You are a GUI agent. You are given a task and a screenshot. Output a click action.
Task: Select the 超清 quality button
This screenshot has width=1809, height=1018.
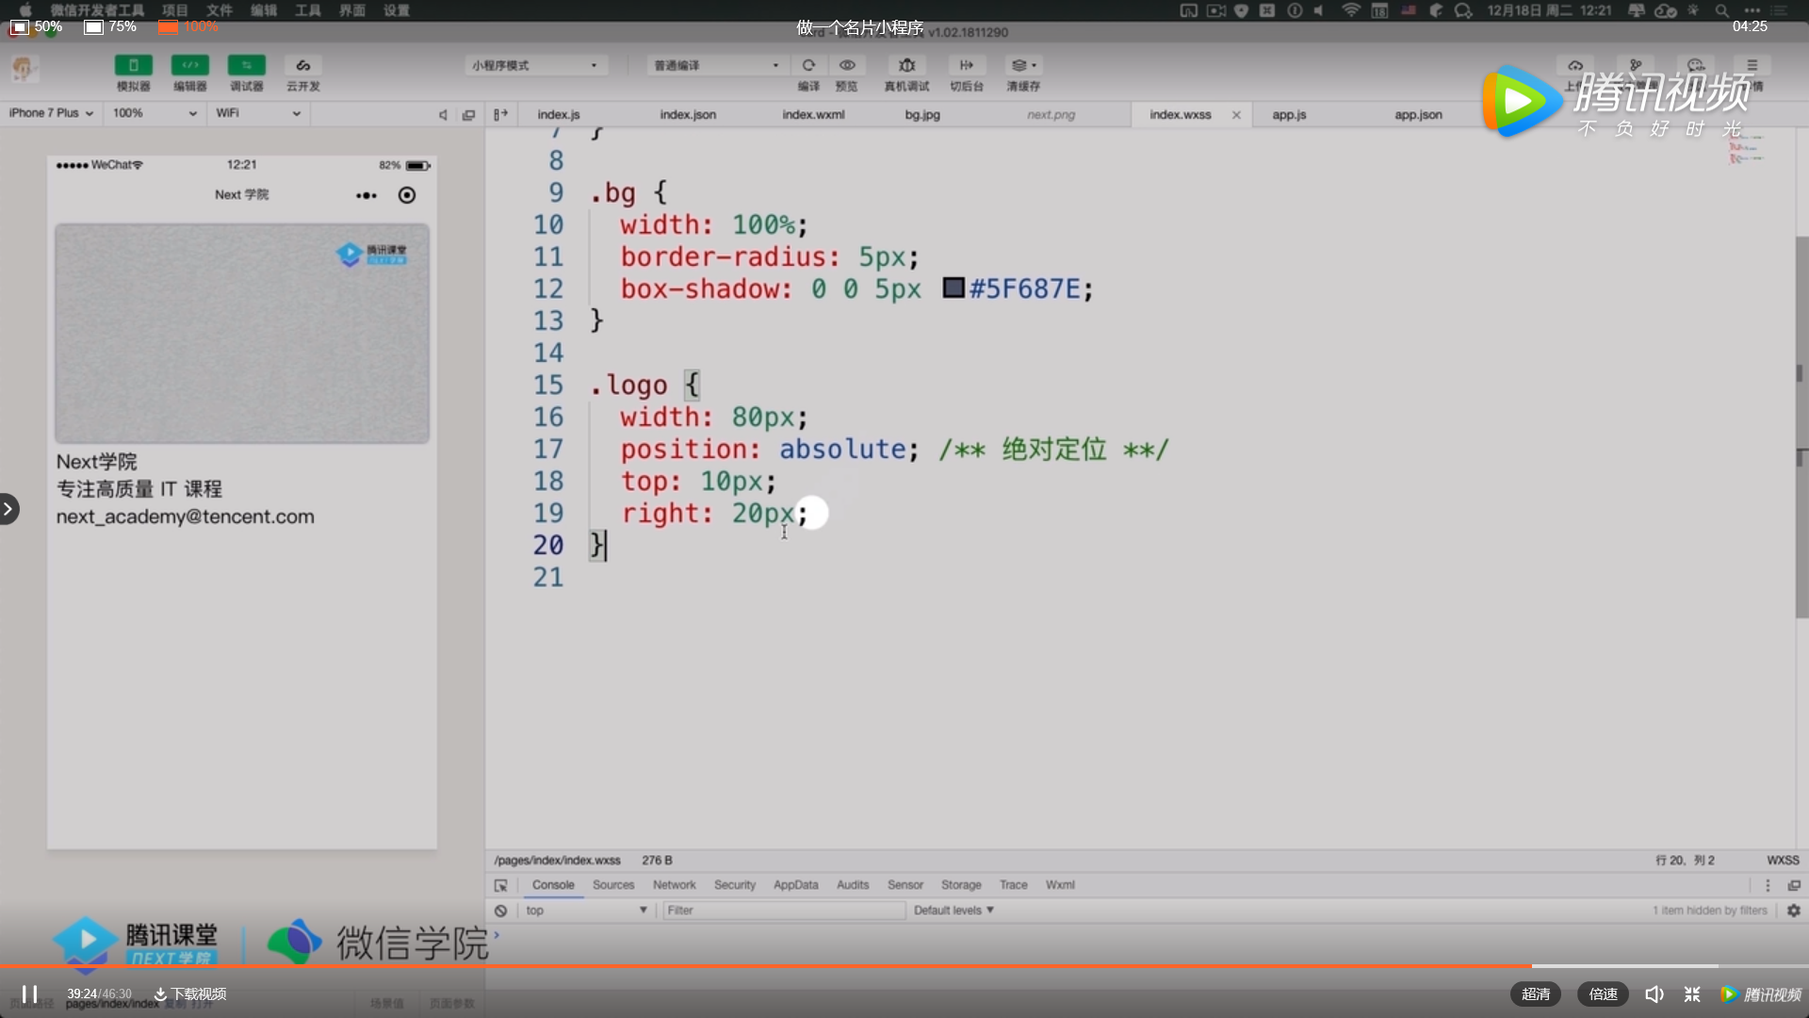pos(1536,993)
